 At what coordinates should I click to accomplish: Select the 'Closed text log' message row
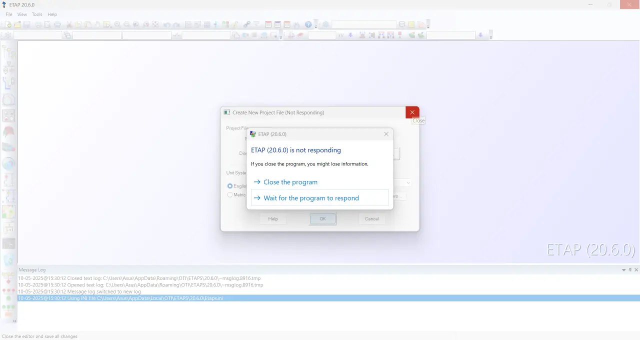pos(329,278)
